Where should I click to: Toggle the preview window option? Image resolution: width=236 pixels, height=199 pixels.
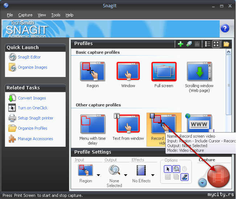[176, 169]
